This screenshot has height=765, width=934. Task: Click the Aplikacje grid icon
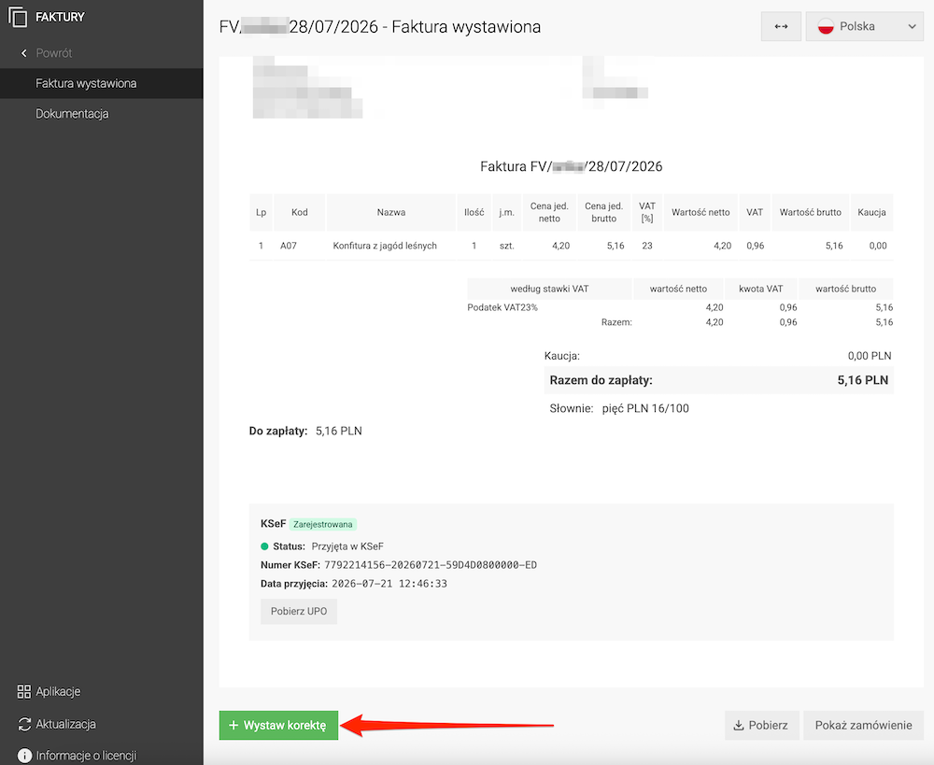24,691
